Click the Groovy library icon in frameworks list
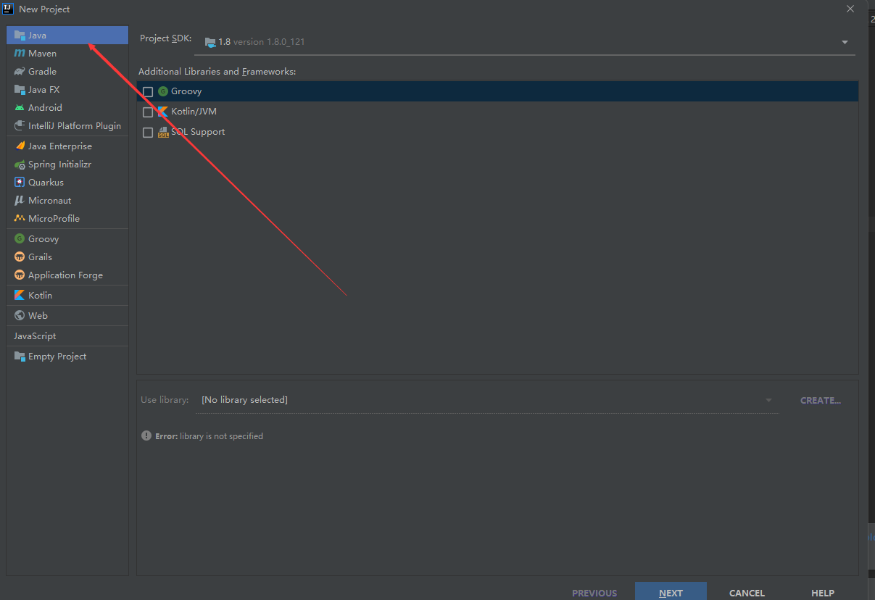This screenshot has height=600, width=875. 163,91
